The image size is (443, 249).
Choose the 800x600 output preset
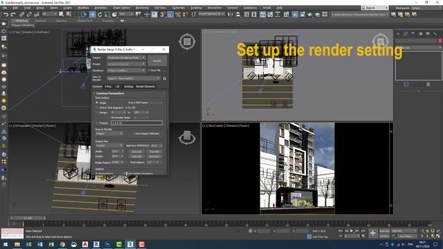[x=154, y=156]
